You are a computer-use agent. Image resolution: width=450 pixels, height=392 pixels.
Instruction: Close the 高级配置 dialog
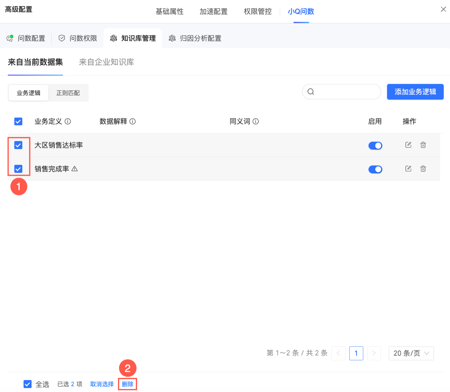(x=443, y=9)
